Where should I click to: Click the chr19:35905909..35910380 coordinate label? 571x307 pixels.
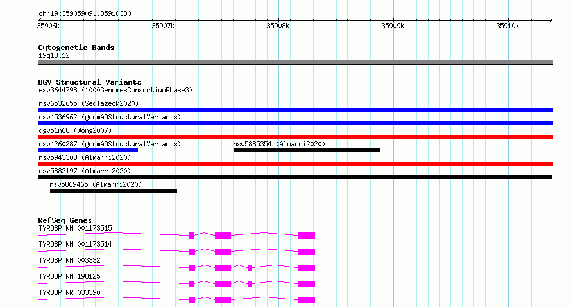coord(85,13)
